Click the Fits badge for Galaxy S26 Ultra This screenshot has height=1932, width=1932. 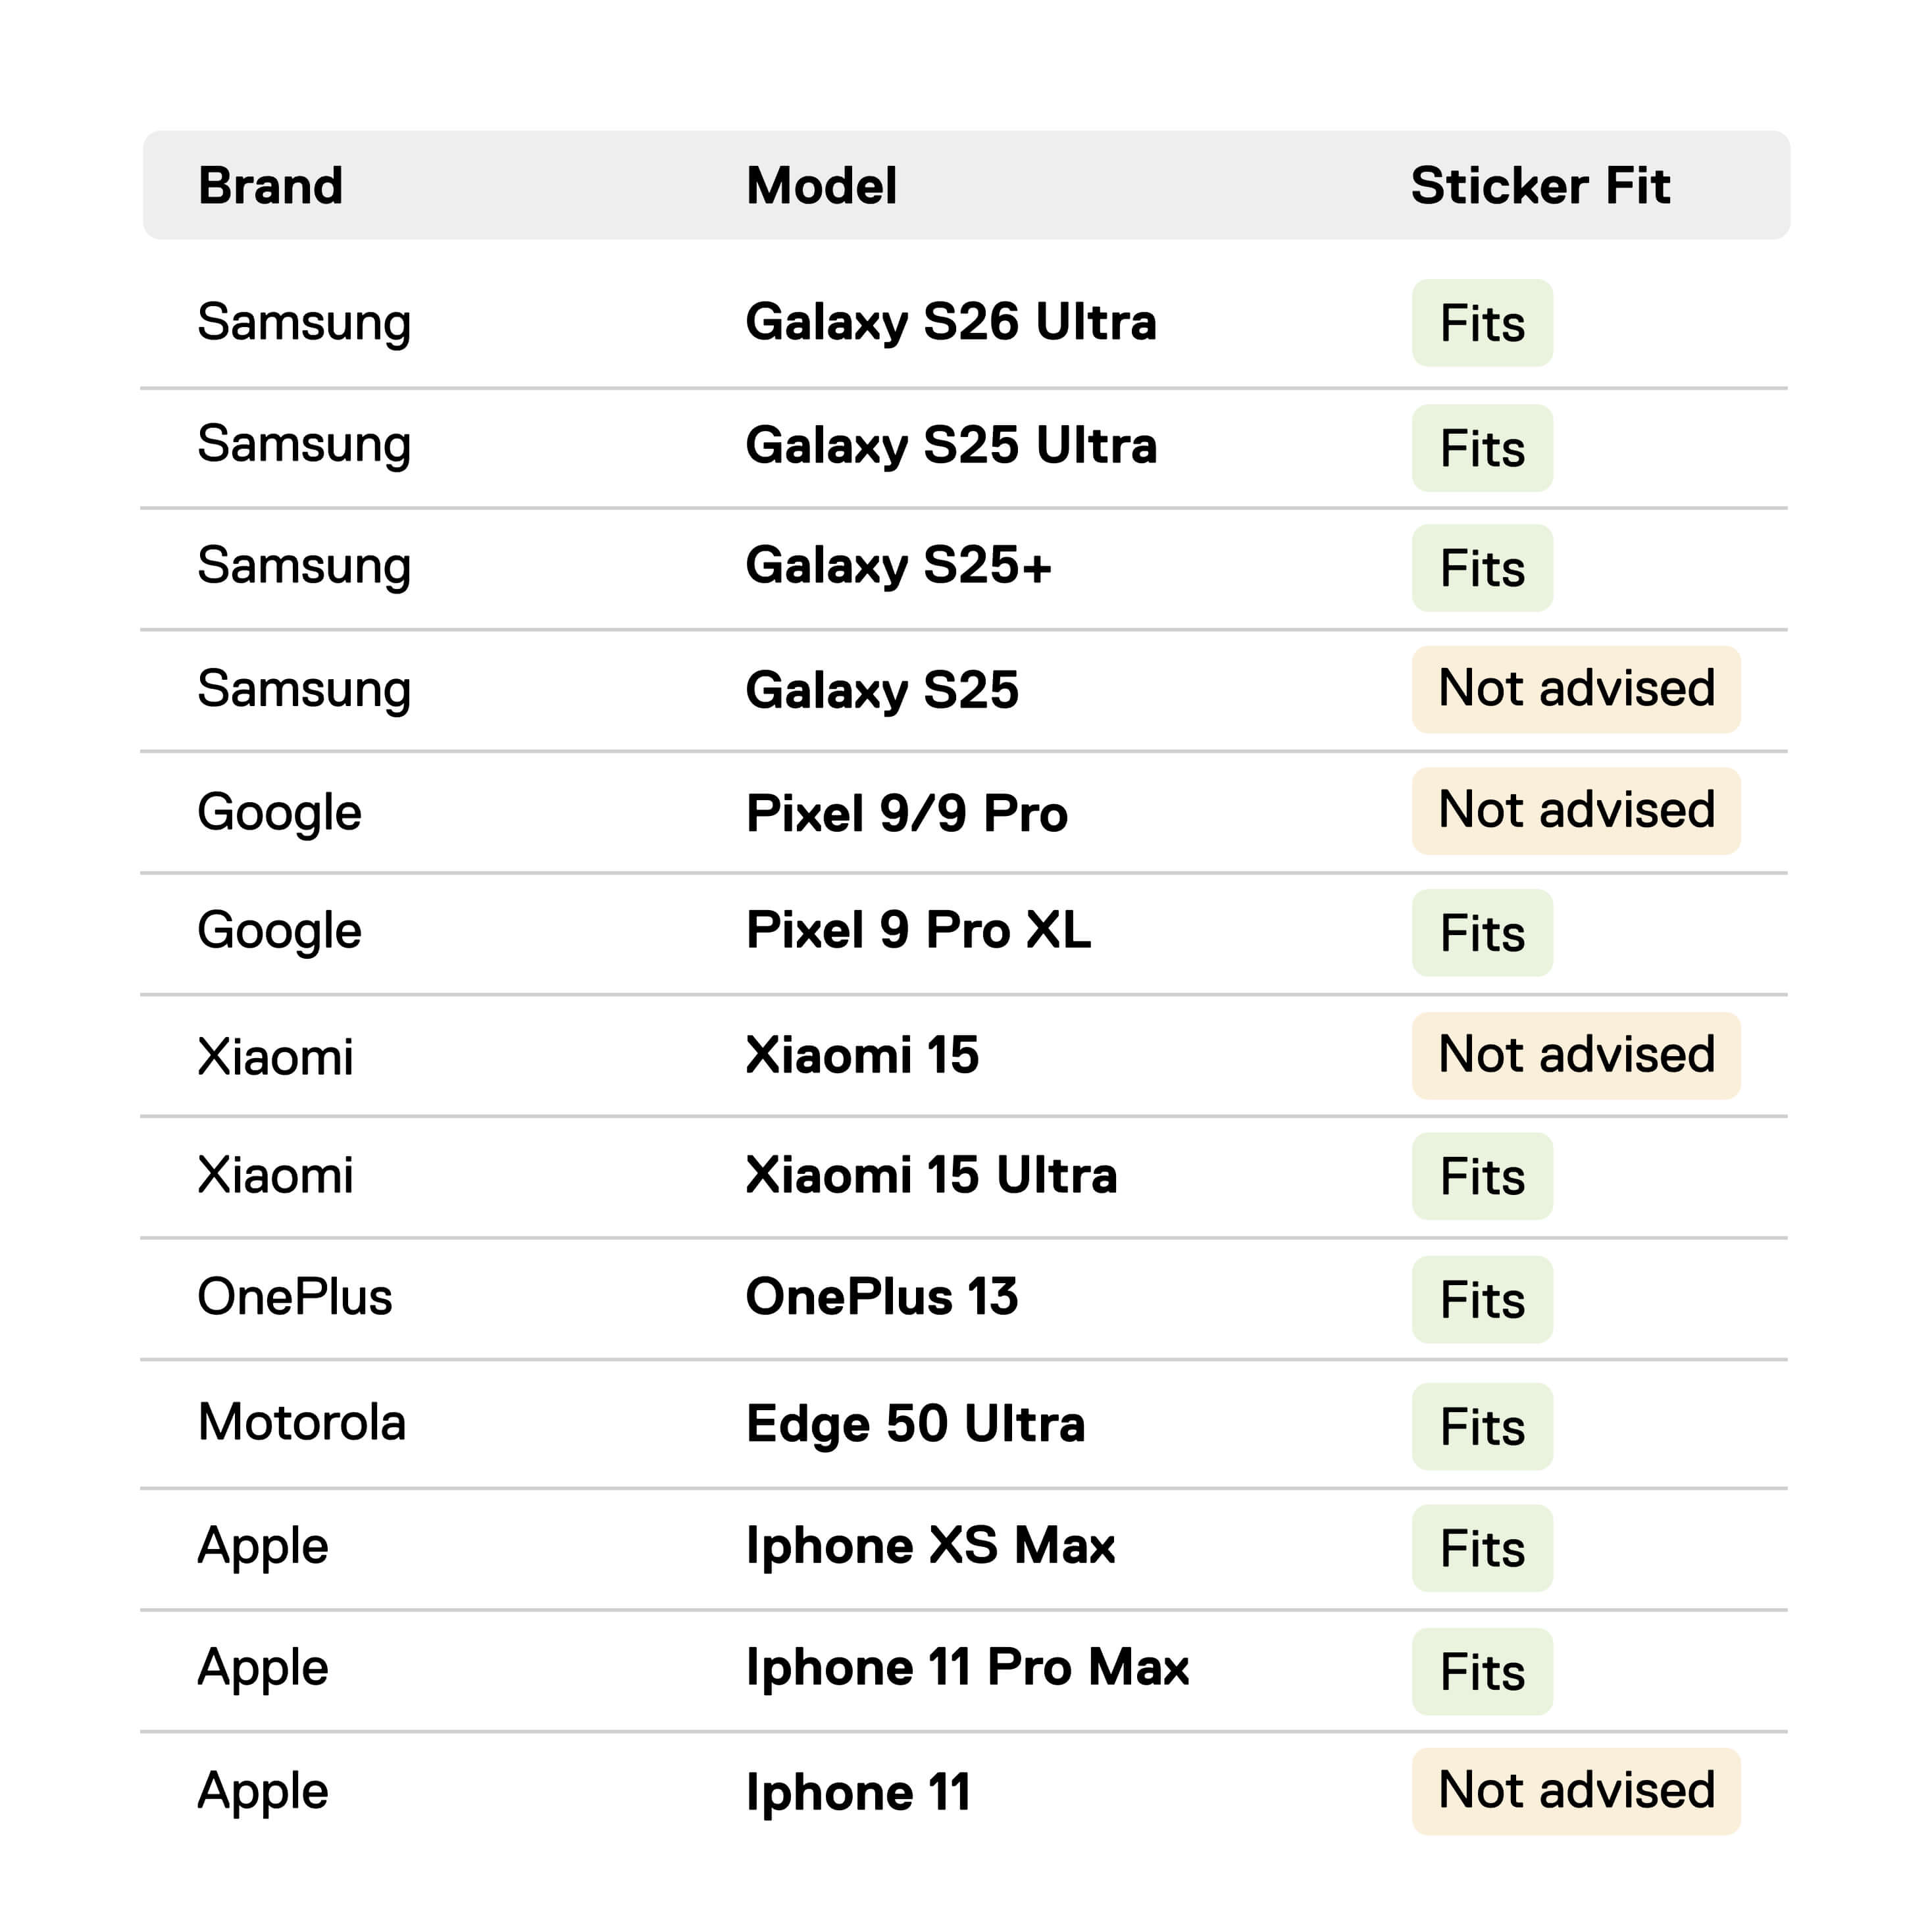(1482, 323)
